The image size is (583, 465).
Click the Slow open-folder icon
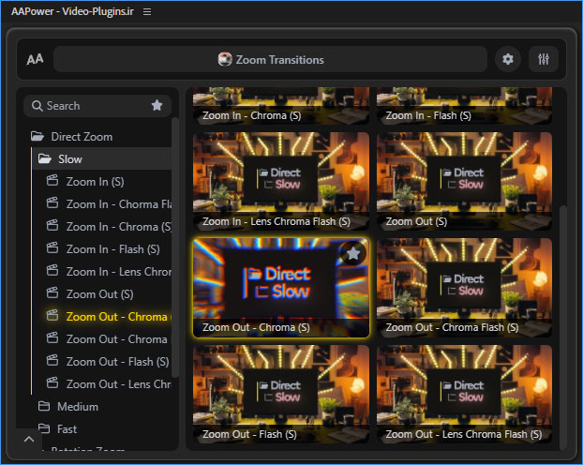pyautogui.click(x=45, y=158)
